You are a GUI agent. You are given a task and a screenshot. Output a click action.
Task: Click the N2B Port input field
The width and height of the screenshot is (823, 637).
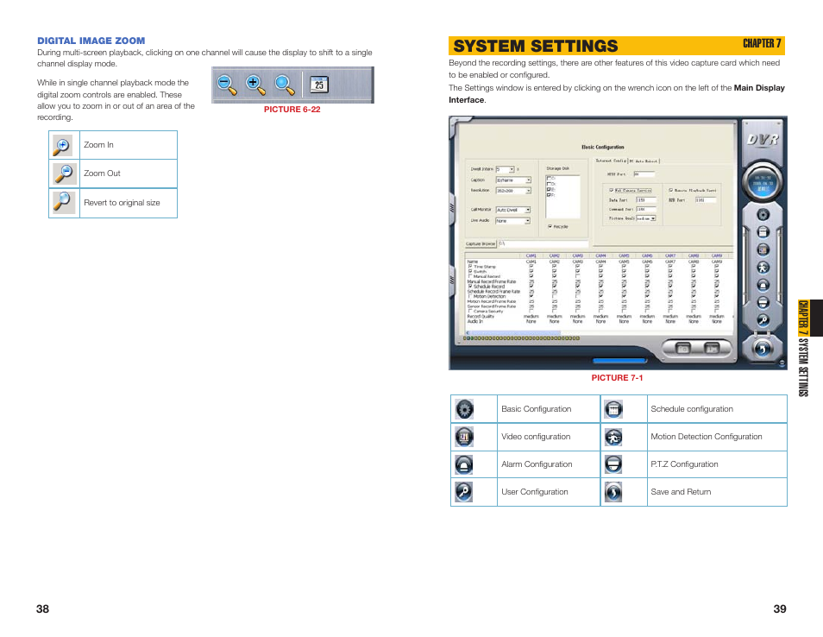pos(706,200)
